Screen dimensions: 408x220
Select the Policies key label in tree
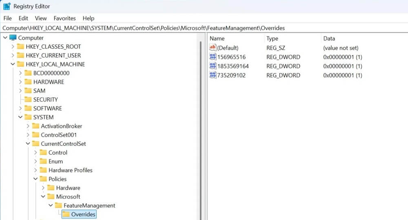pos(58,179)
